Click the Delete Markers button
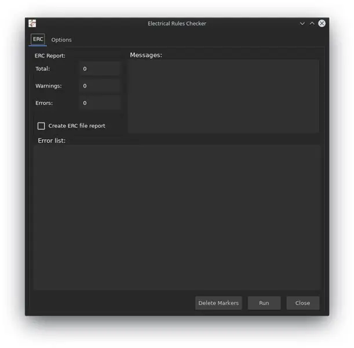This screenshot has width=354, height=348. pyautogui.click(x=218, y=303)
